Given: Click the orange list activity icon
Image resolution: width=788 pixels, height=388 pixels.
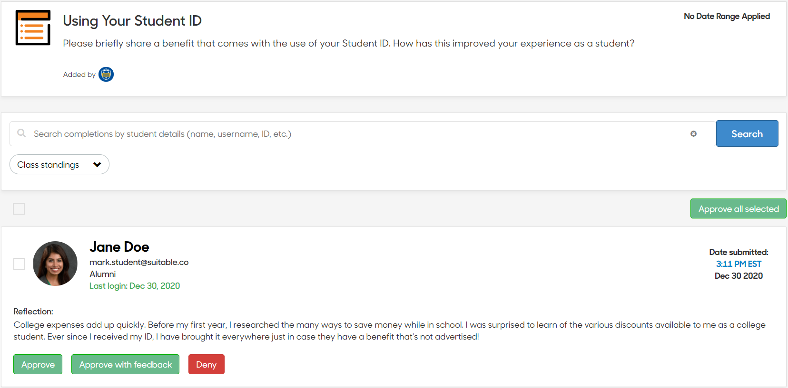Looking at the screenshot, I should [x=33, y=28].
